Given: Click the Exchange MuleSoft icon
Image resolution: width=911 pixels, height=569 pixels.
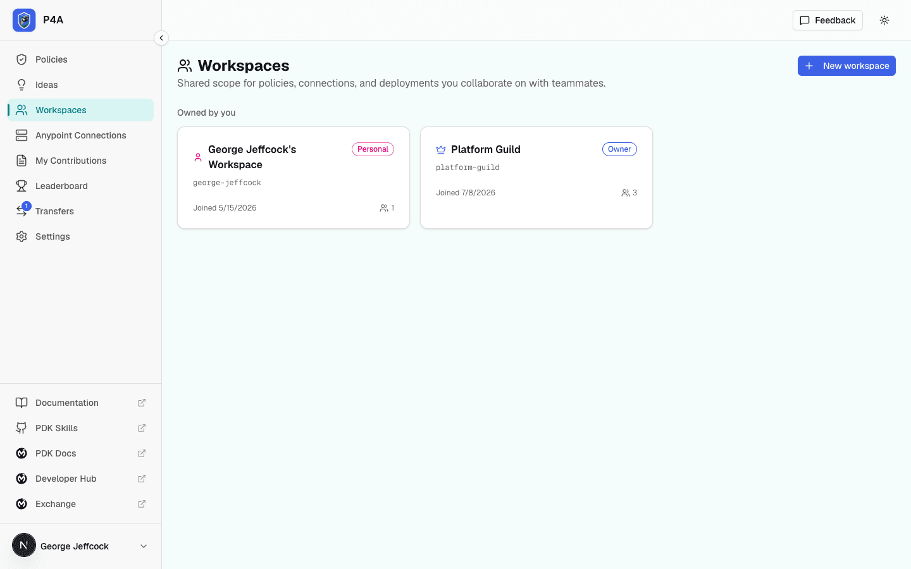Looking at the screenshot, I should (22, 504).
